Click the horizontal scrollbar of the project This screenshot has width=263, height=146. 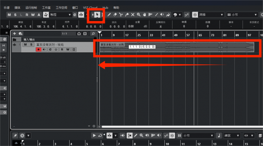182,127
